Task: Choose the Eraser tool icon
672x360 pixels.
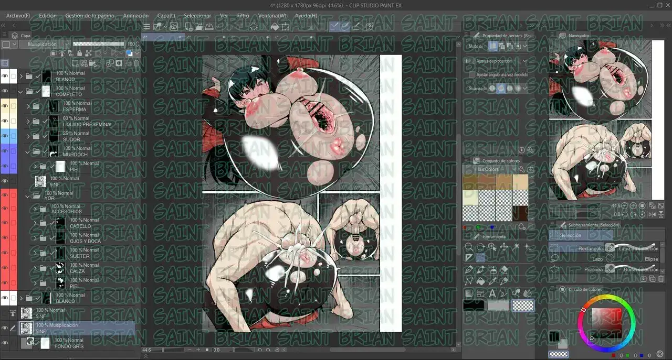Action: tap(504, 270)
